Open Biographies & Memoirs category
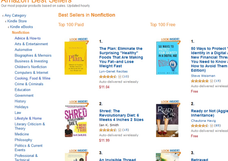Screen dimensions: 228x161 coord(33,55)
